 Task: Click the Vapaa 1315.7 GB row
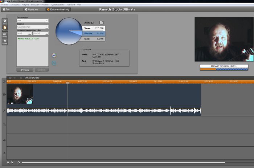click(94, 28)
